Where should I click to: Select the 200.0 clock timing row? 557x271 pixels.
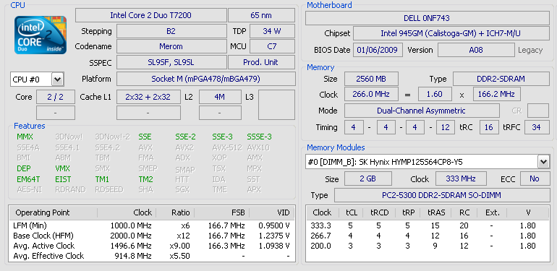(428, 246)
